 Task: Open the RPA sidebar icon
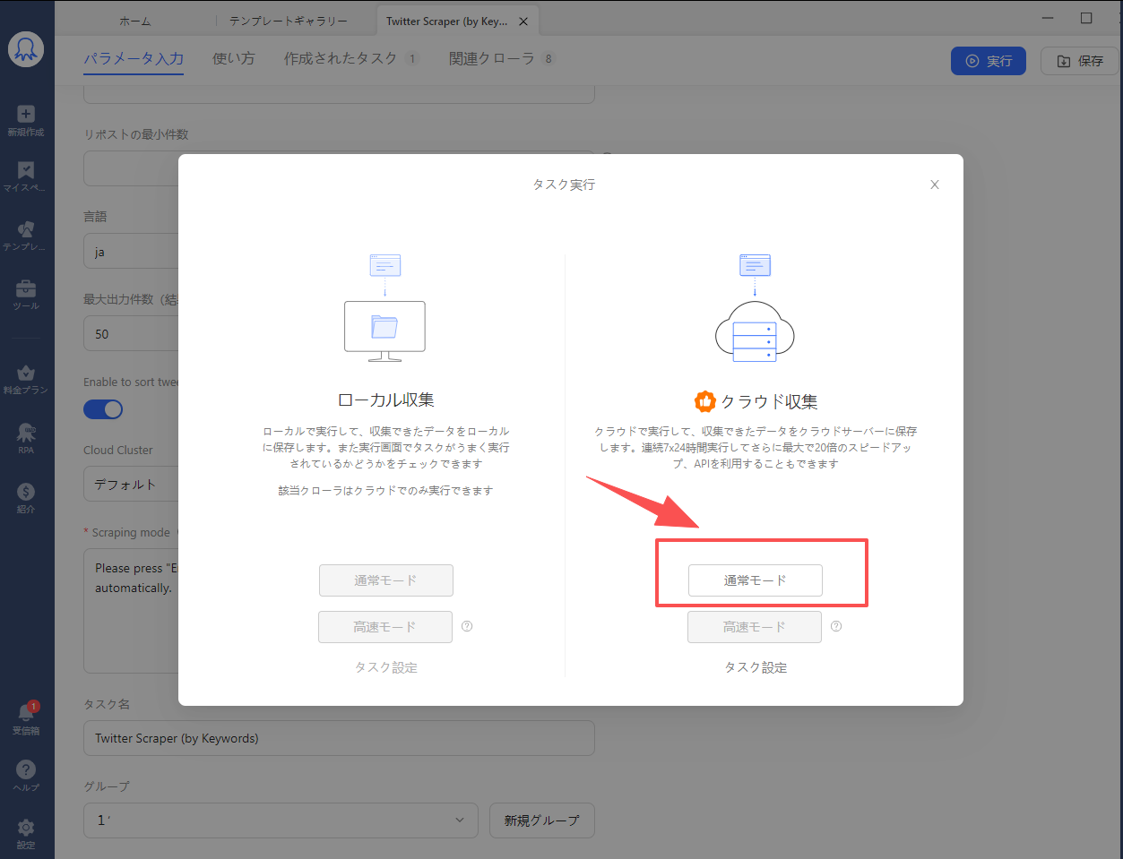pyautogui.click(x=26, y=438)
